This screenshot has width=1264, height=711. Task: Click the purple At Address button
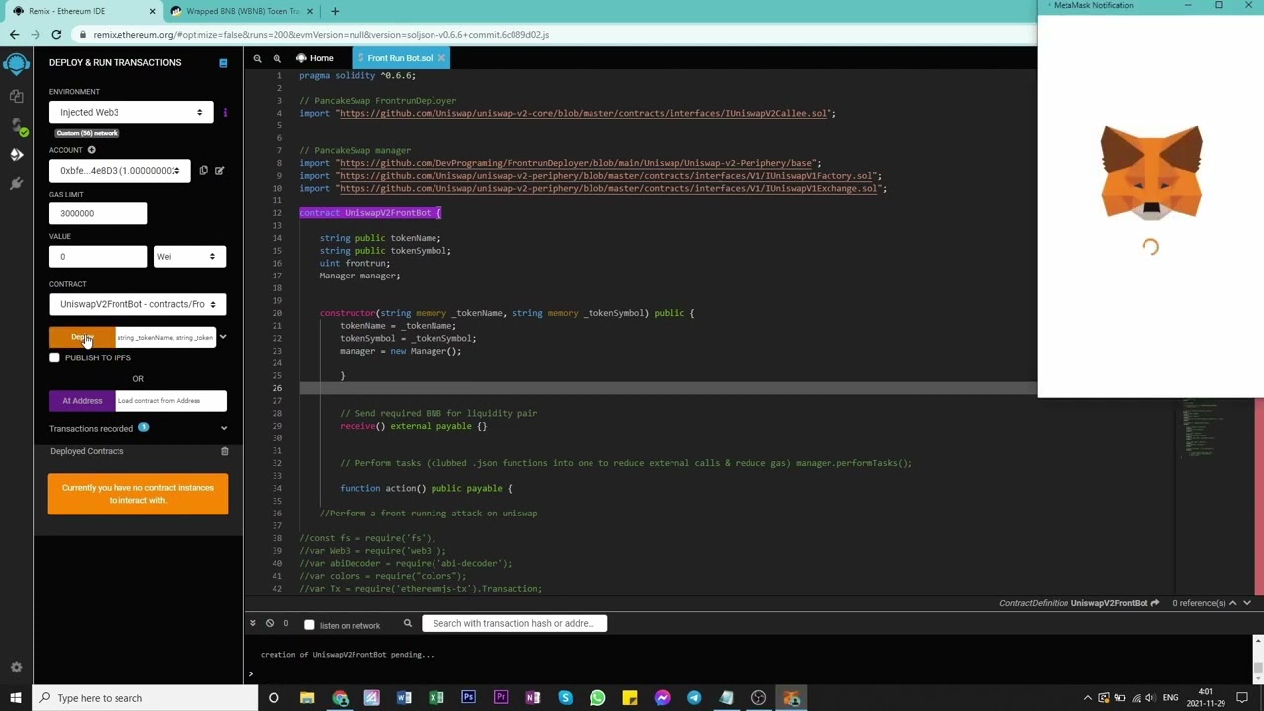coord(82,401)
